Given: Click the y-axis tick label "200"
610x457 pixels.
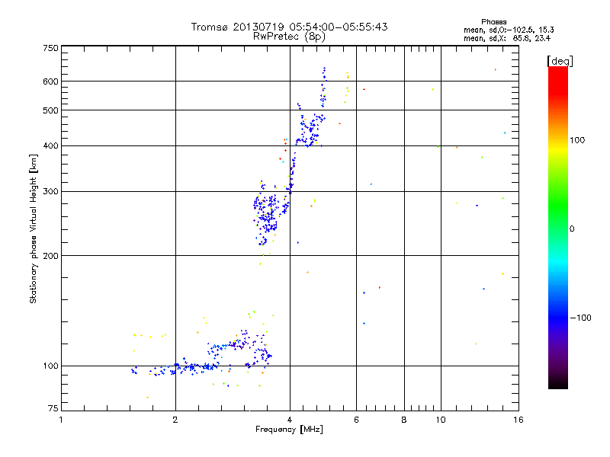Looking at the screenshot, I should (x=50, y=256).
